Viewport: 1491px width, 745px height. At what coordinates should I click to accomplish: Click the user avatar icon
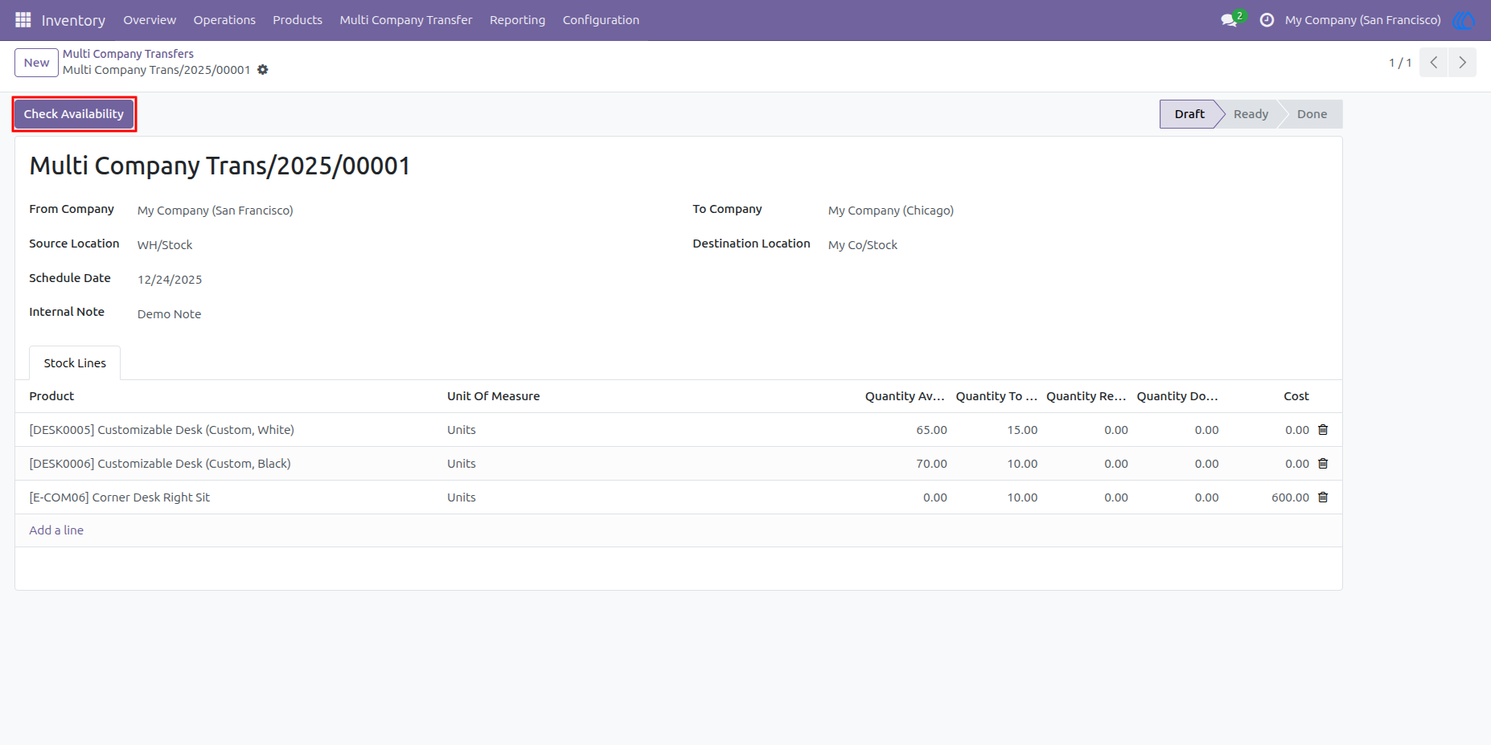click(x=1463, y=20)
